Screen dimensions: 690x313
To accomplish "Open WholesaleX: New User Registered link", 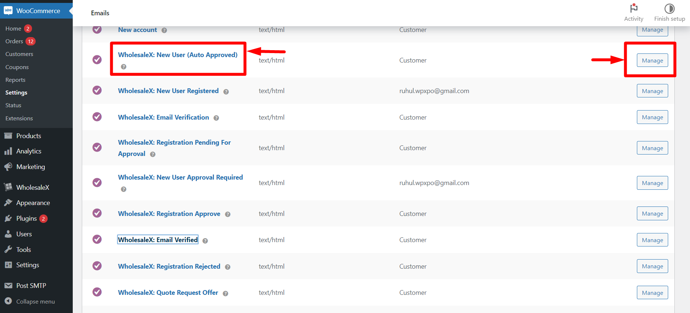I will click(168, 91).
